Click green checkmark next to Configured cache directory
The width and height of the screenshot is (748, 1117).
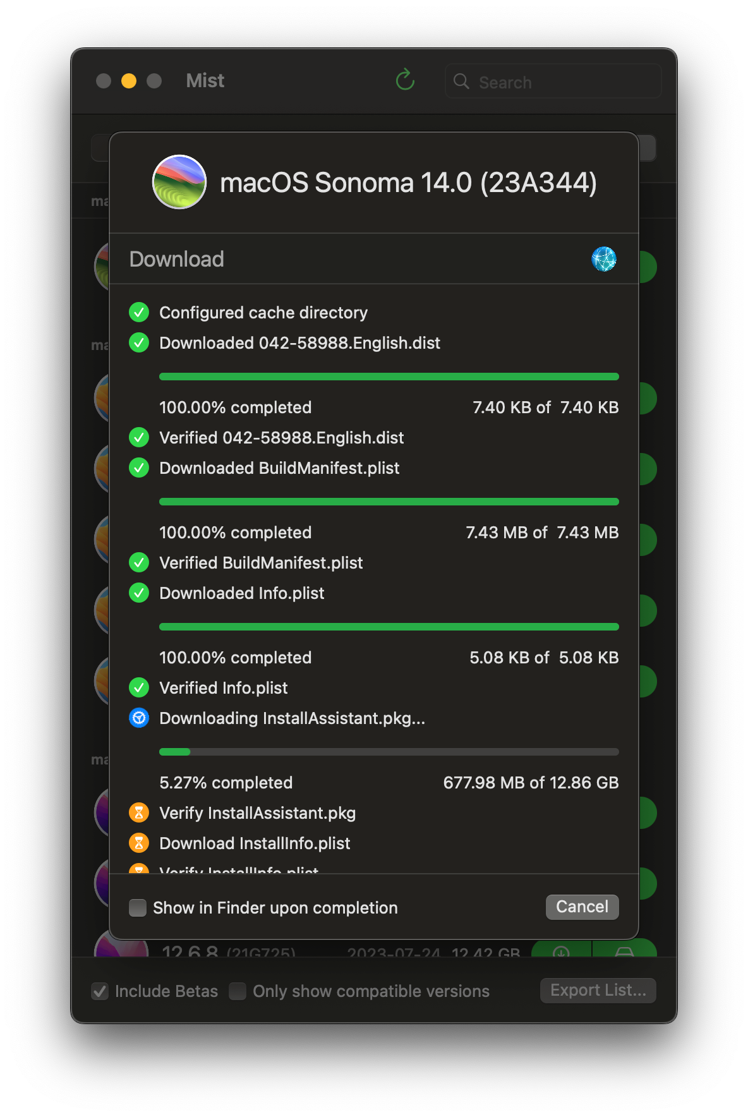139,312
